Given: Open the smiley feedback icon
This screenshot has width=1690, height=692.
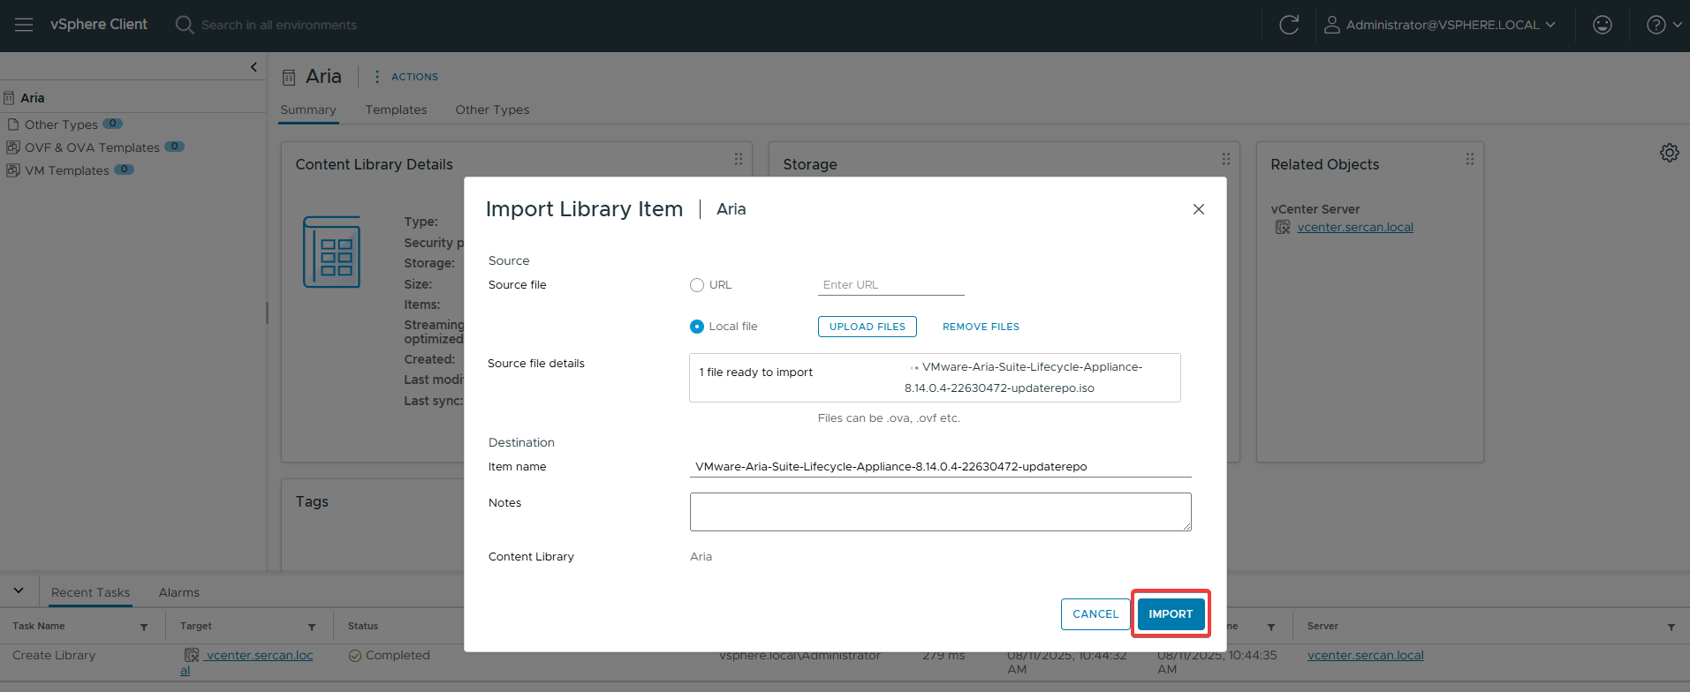Looking at the screenshot, I should point(1603,25).
